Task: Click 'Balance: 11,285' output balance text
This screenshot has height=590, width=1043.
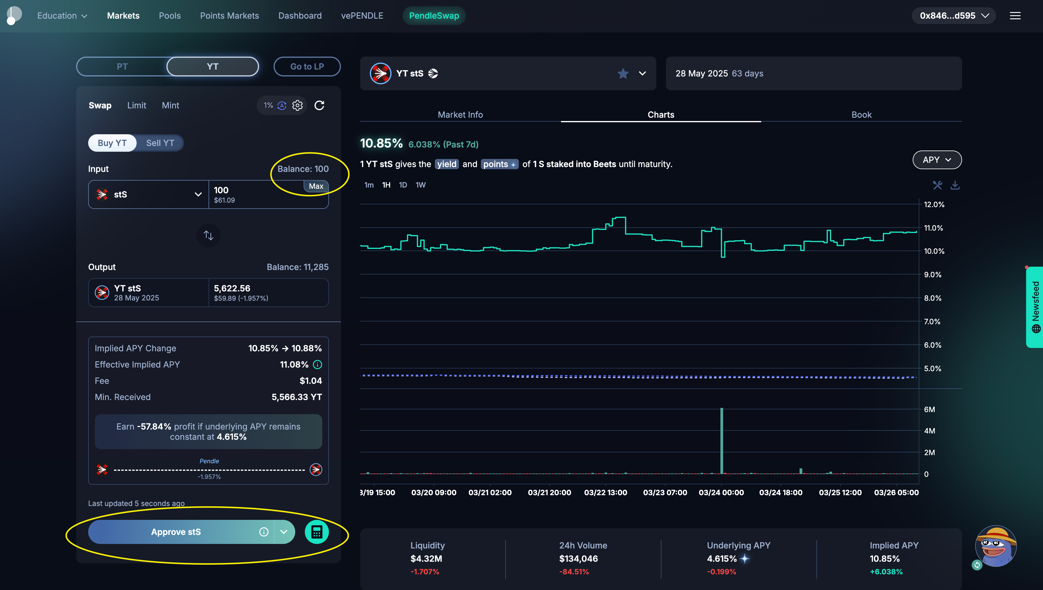Action: tap(298, 267)
